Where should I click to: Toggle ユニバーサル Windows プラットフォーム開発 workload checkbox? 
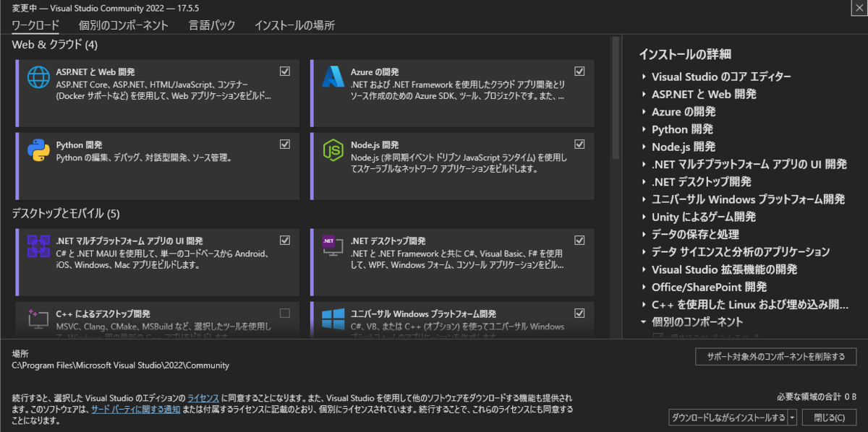tap(579, 314)
